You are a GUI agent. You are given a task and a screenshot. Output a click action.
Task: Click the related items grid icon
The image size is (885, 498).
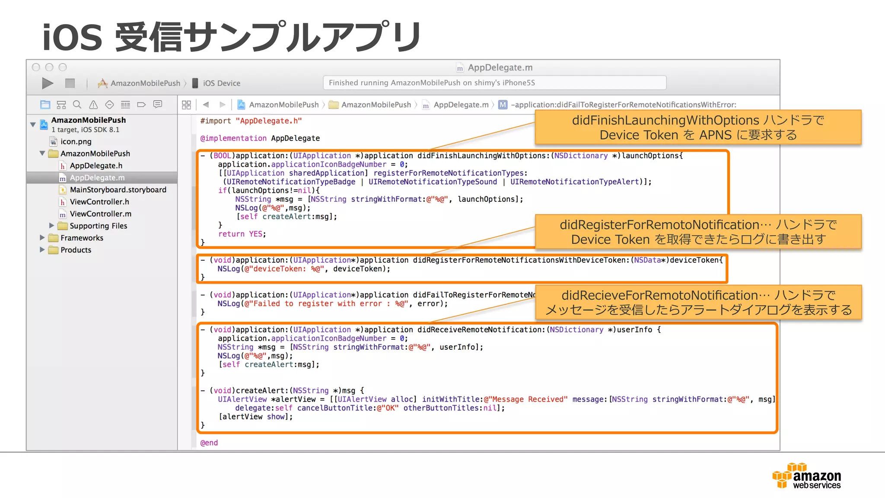[x=186, y=105]
